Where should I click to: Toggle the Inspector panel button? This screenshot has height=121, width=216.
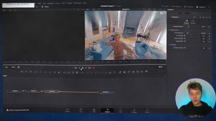tap(201, 7)
